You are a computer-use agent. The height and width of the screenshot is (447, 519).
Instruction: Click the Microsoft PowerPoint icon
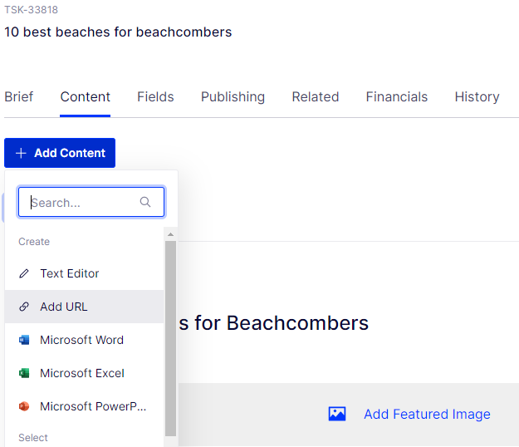pos(24,406)
